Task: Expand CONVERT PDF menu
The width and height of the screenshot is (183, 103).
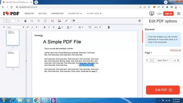Action: (x=75, y=13)
